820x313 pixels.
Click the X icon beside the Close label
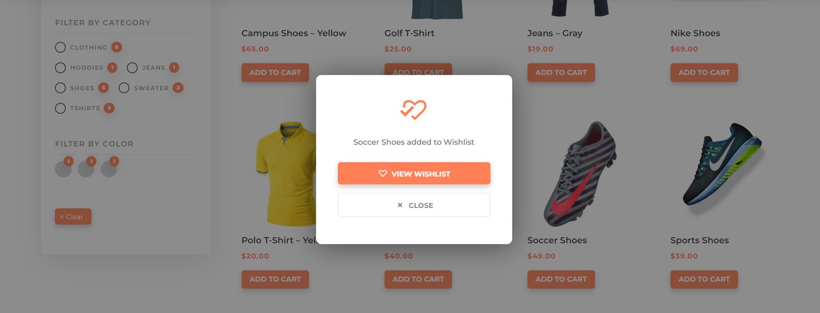click(400, 205)
